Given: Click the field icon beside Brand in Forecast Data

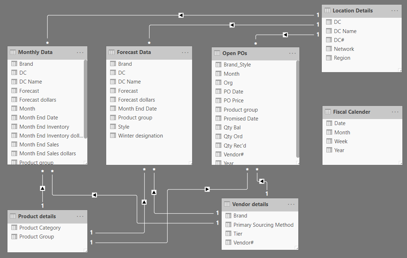Looking at the screenshot, I should 112,64.
